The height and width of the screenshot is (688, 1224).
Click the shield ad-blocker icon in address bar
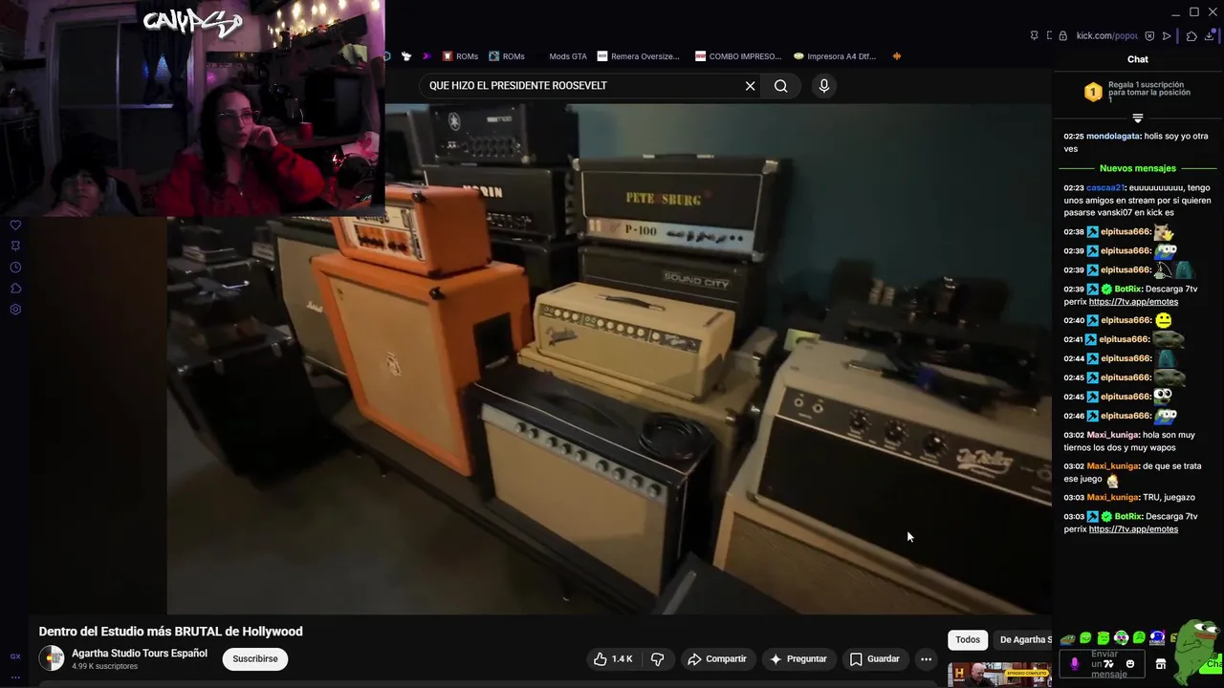1151,36
